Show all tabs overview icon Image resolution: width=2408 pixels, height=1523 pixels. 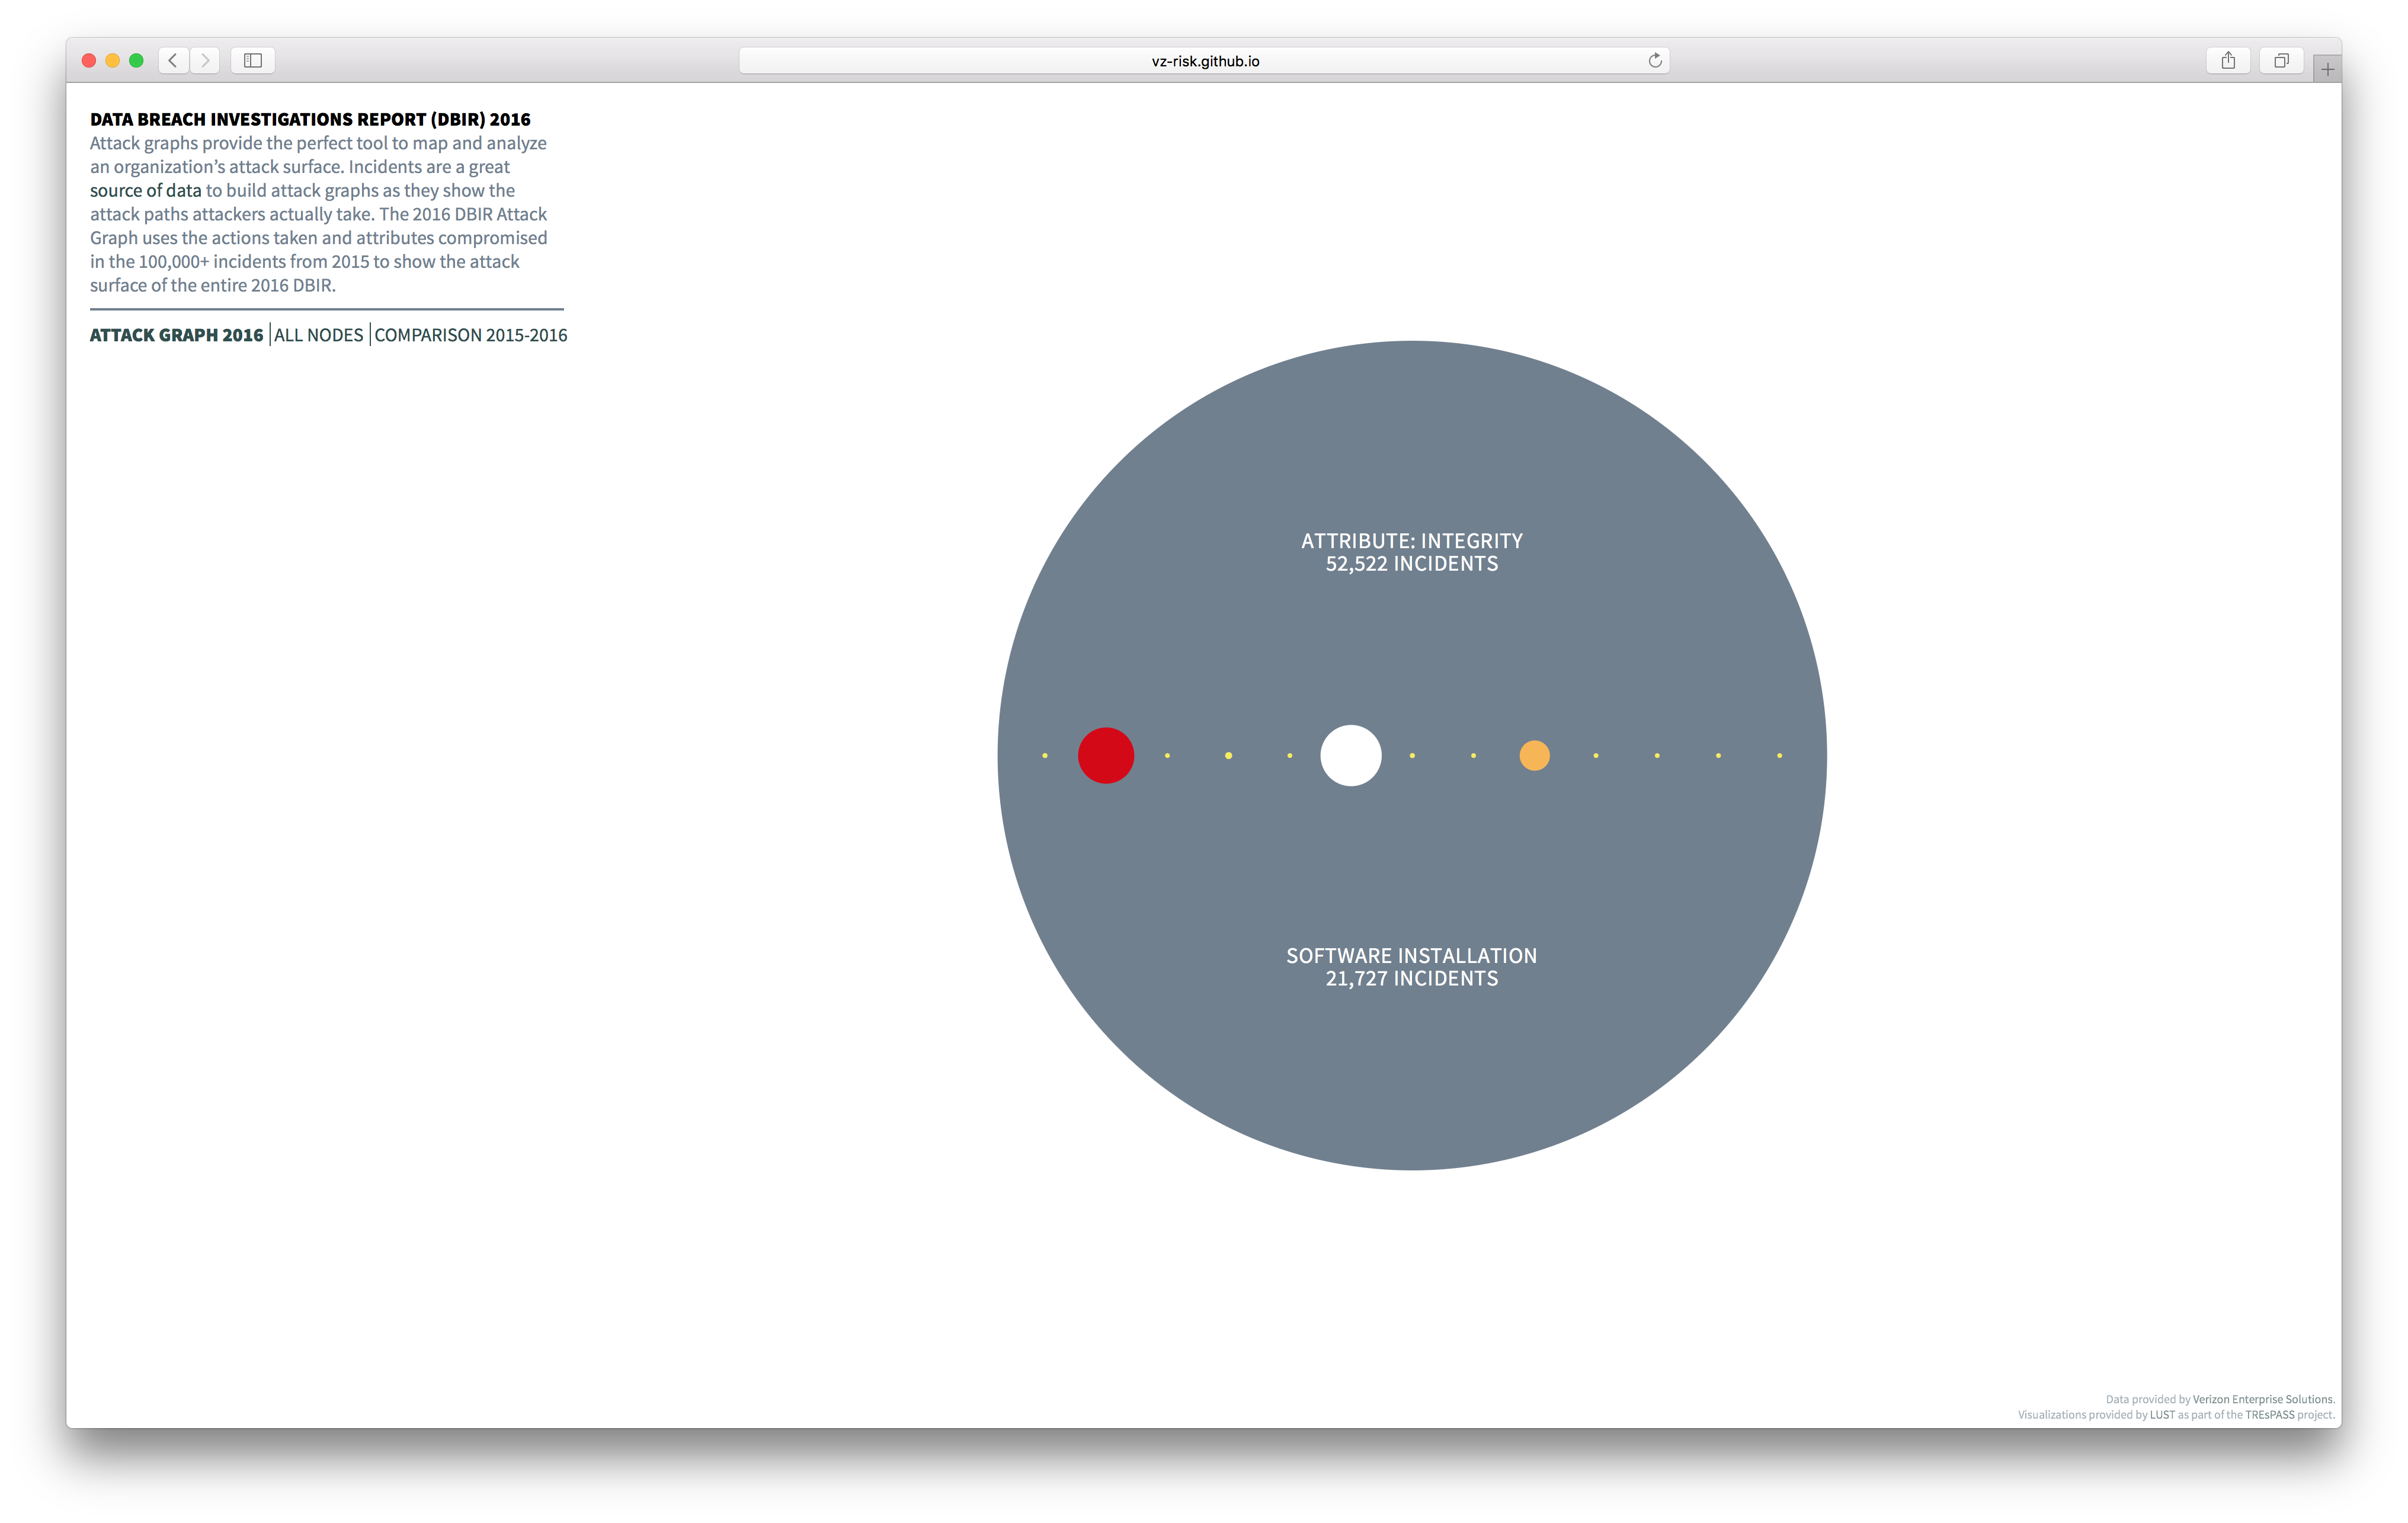pyautogui.click(x=2281, y=61)
